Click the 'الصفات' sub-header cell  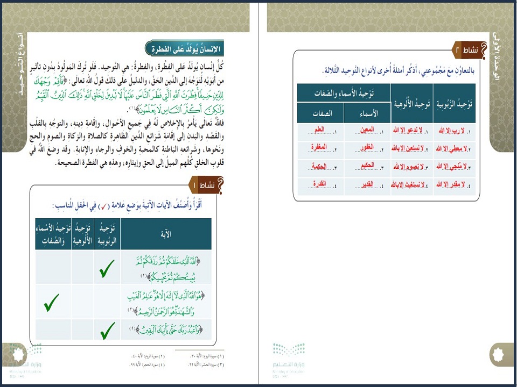click(x=320, y=113)
